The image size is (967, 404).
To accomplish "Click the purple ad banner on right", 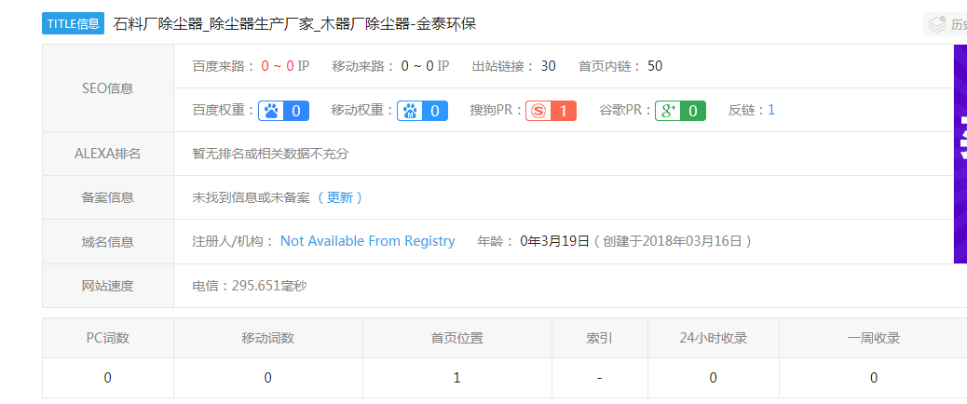I will [960, 154].
